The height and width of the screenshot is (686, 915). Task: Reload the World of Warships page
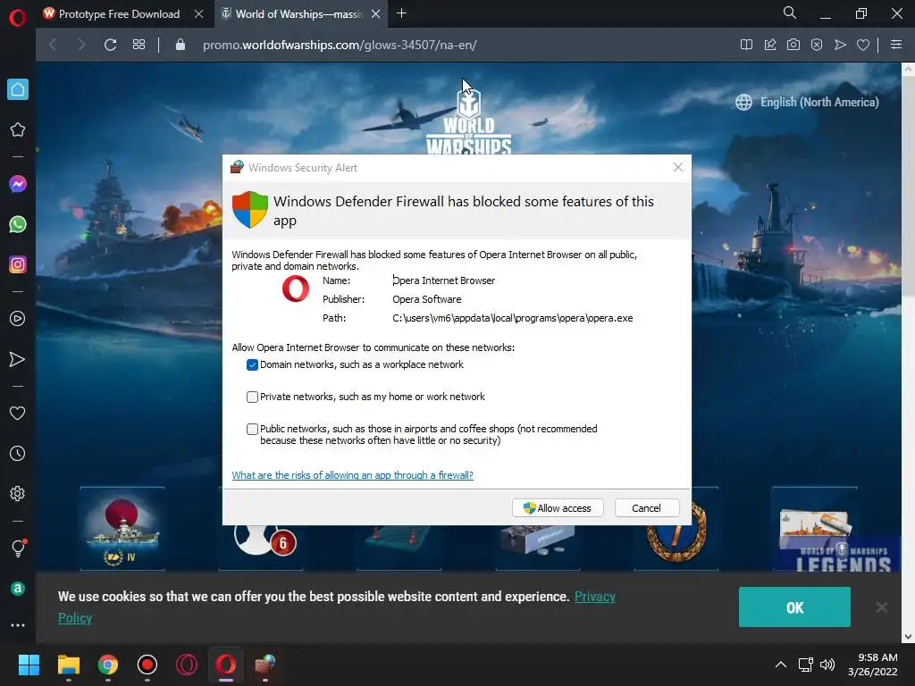110,45
